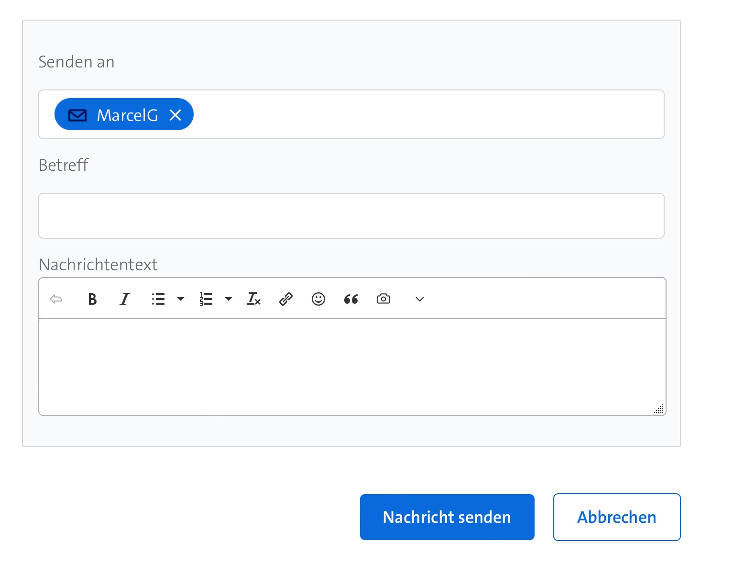Expand more toolbar options chevron
The width and height of the screenshot is (744, 575).
click(420, 299)
